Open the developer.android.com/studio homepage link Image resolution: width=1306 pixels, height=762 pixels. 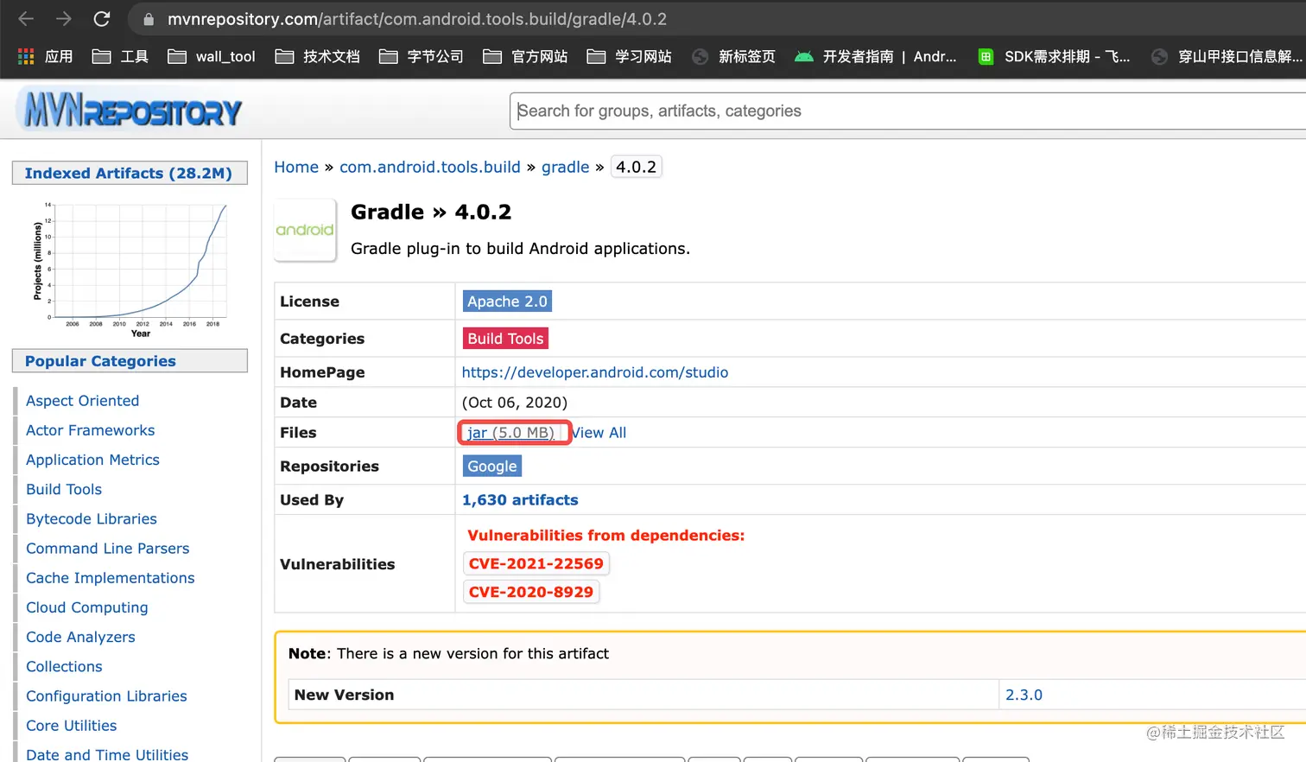[595, 372]
